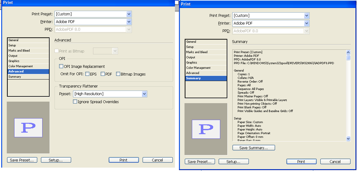Click PPD File path line in summary
This screenshot has height=171, width=357.
point(284,63)
